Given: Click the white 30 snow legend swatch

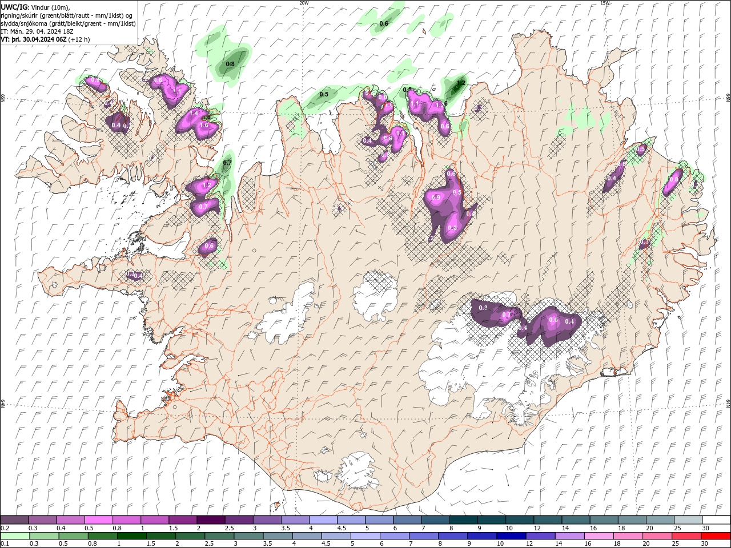Looking at the screenshot, I should pos(716,520).
